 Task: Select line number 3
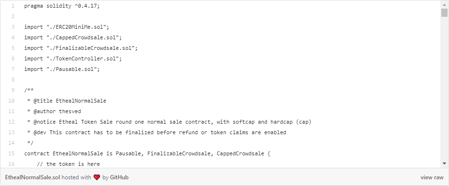click(x=13, y=27)
